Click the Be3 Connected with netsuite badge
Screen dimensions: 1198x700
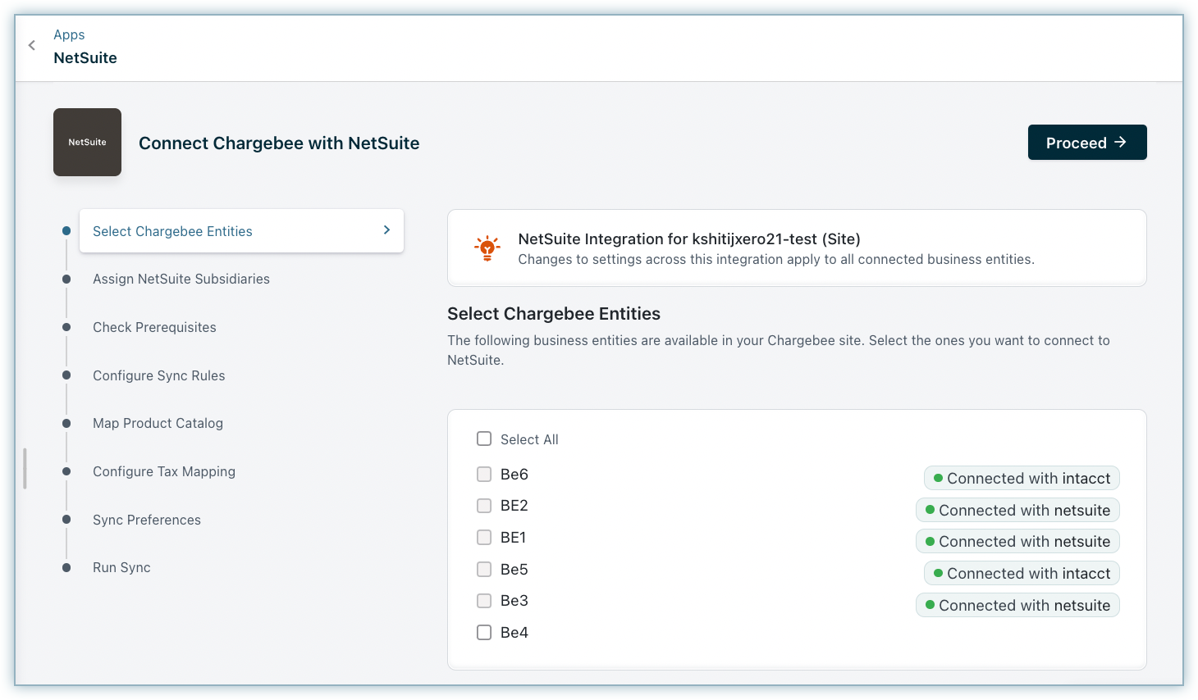1017,606
